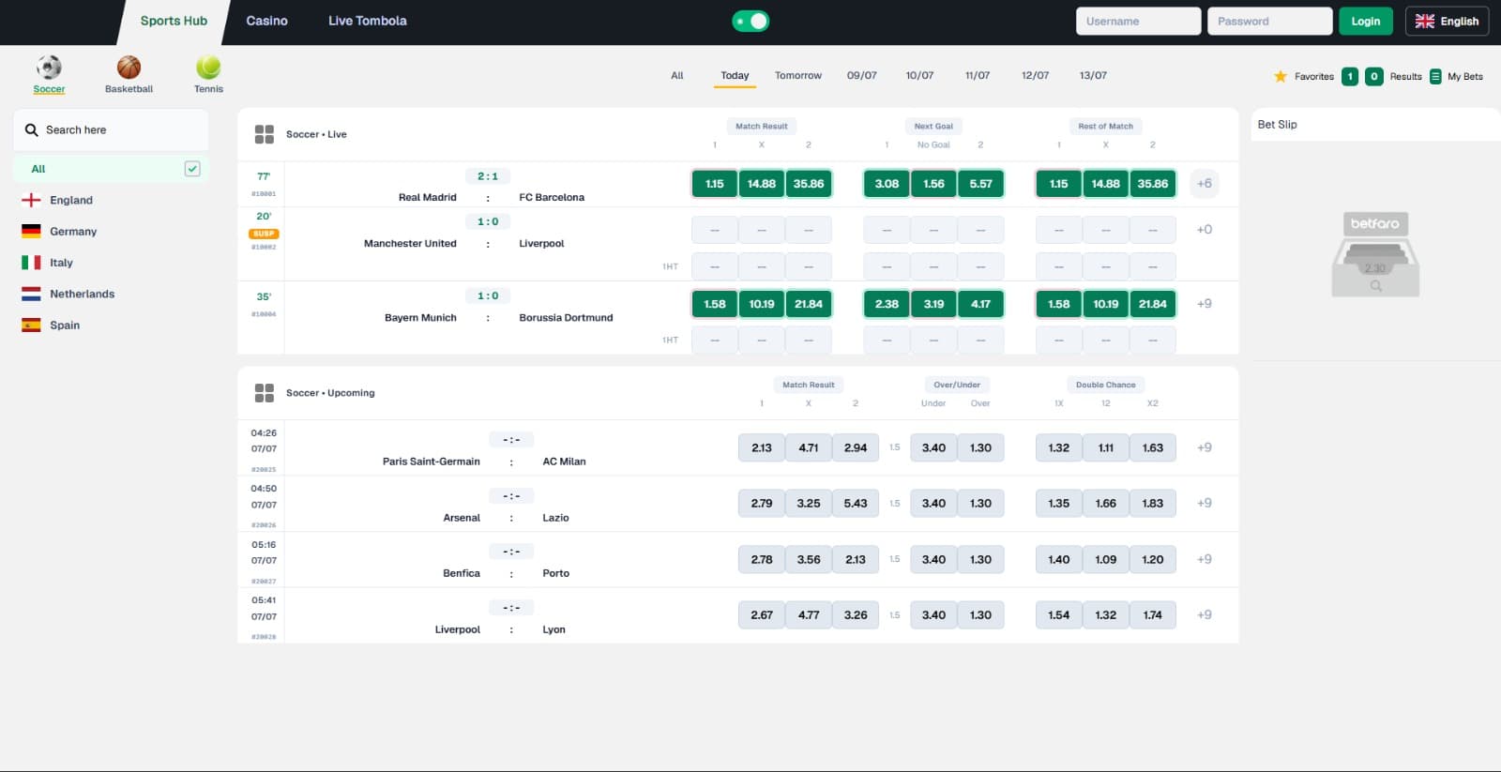Select Borussia Dortmund win odds 21.84 Match Result
This screenshot has height=772, width=1501.
[x=809, y=304]
